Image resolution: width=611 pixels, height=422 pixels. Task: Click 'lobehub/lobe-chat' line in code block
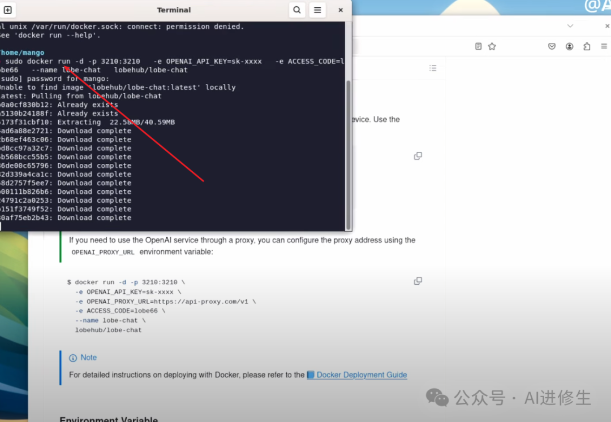click(108, 330)
